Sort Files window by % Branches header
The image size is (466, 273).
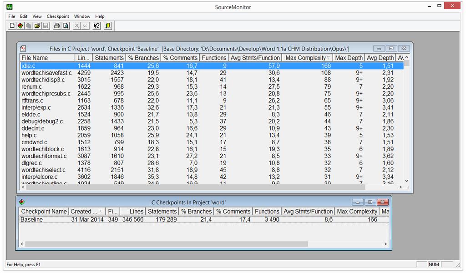(x=143, y=58)
